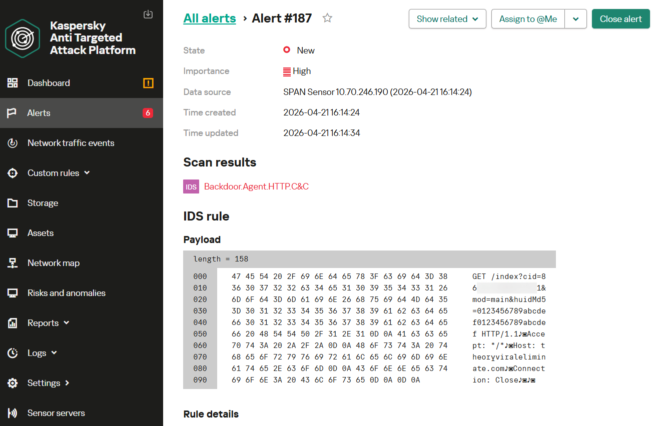Click the Dashboard grid icon in sidebar
Viewport: 657px width, 426px height.
[x=13, y=83]
